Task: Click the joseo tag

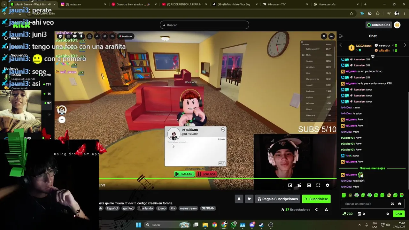Action: click(x=162, y=208)
